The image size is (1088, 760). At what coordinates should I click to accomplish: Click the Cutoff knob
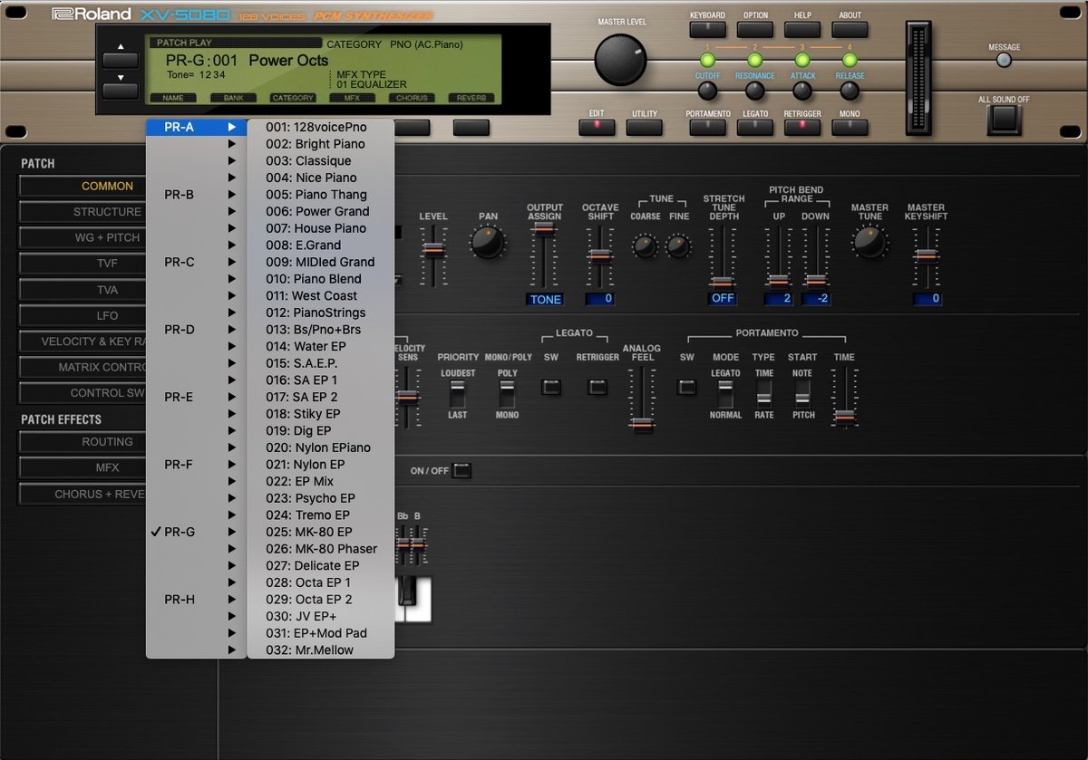pos(708,91)
